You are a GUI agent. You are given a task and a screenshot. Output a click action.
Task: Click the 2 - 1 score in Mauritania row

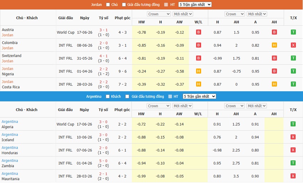coord(103,174)
